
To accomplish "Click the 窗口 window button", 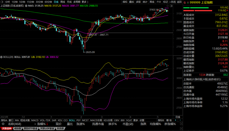I will [11, 120].
